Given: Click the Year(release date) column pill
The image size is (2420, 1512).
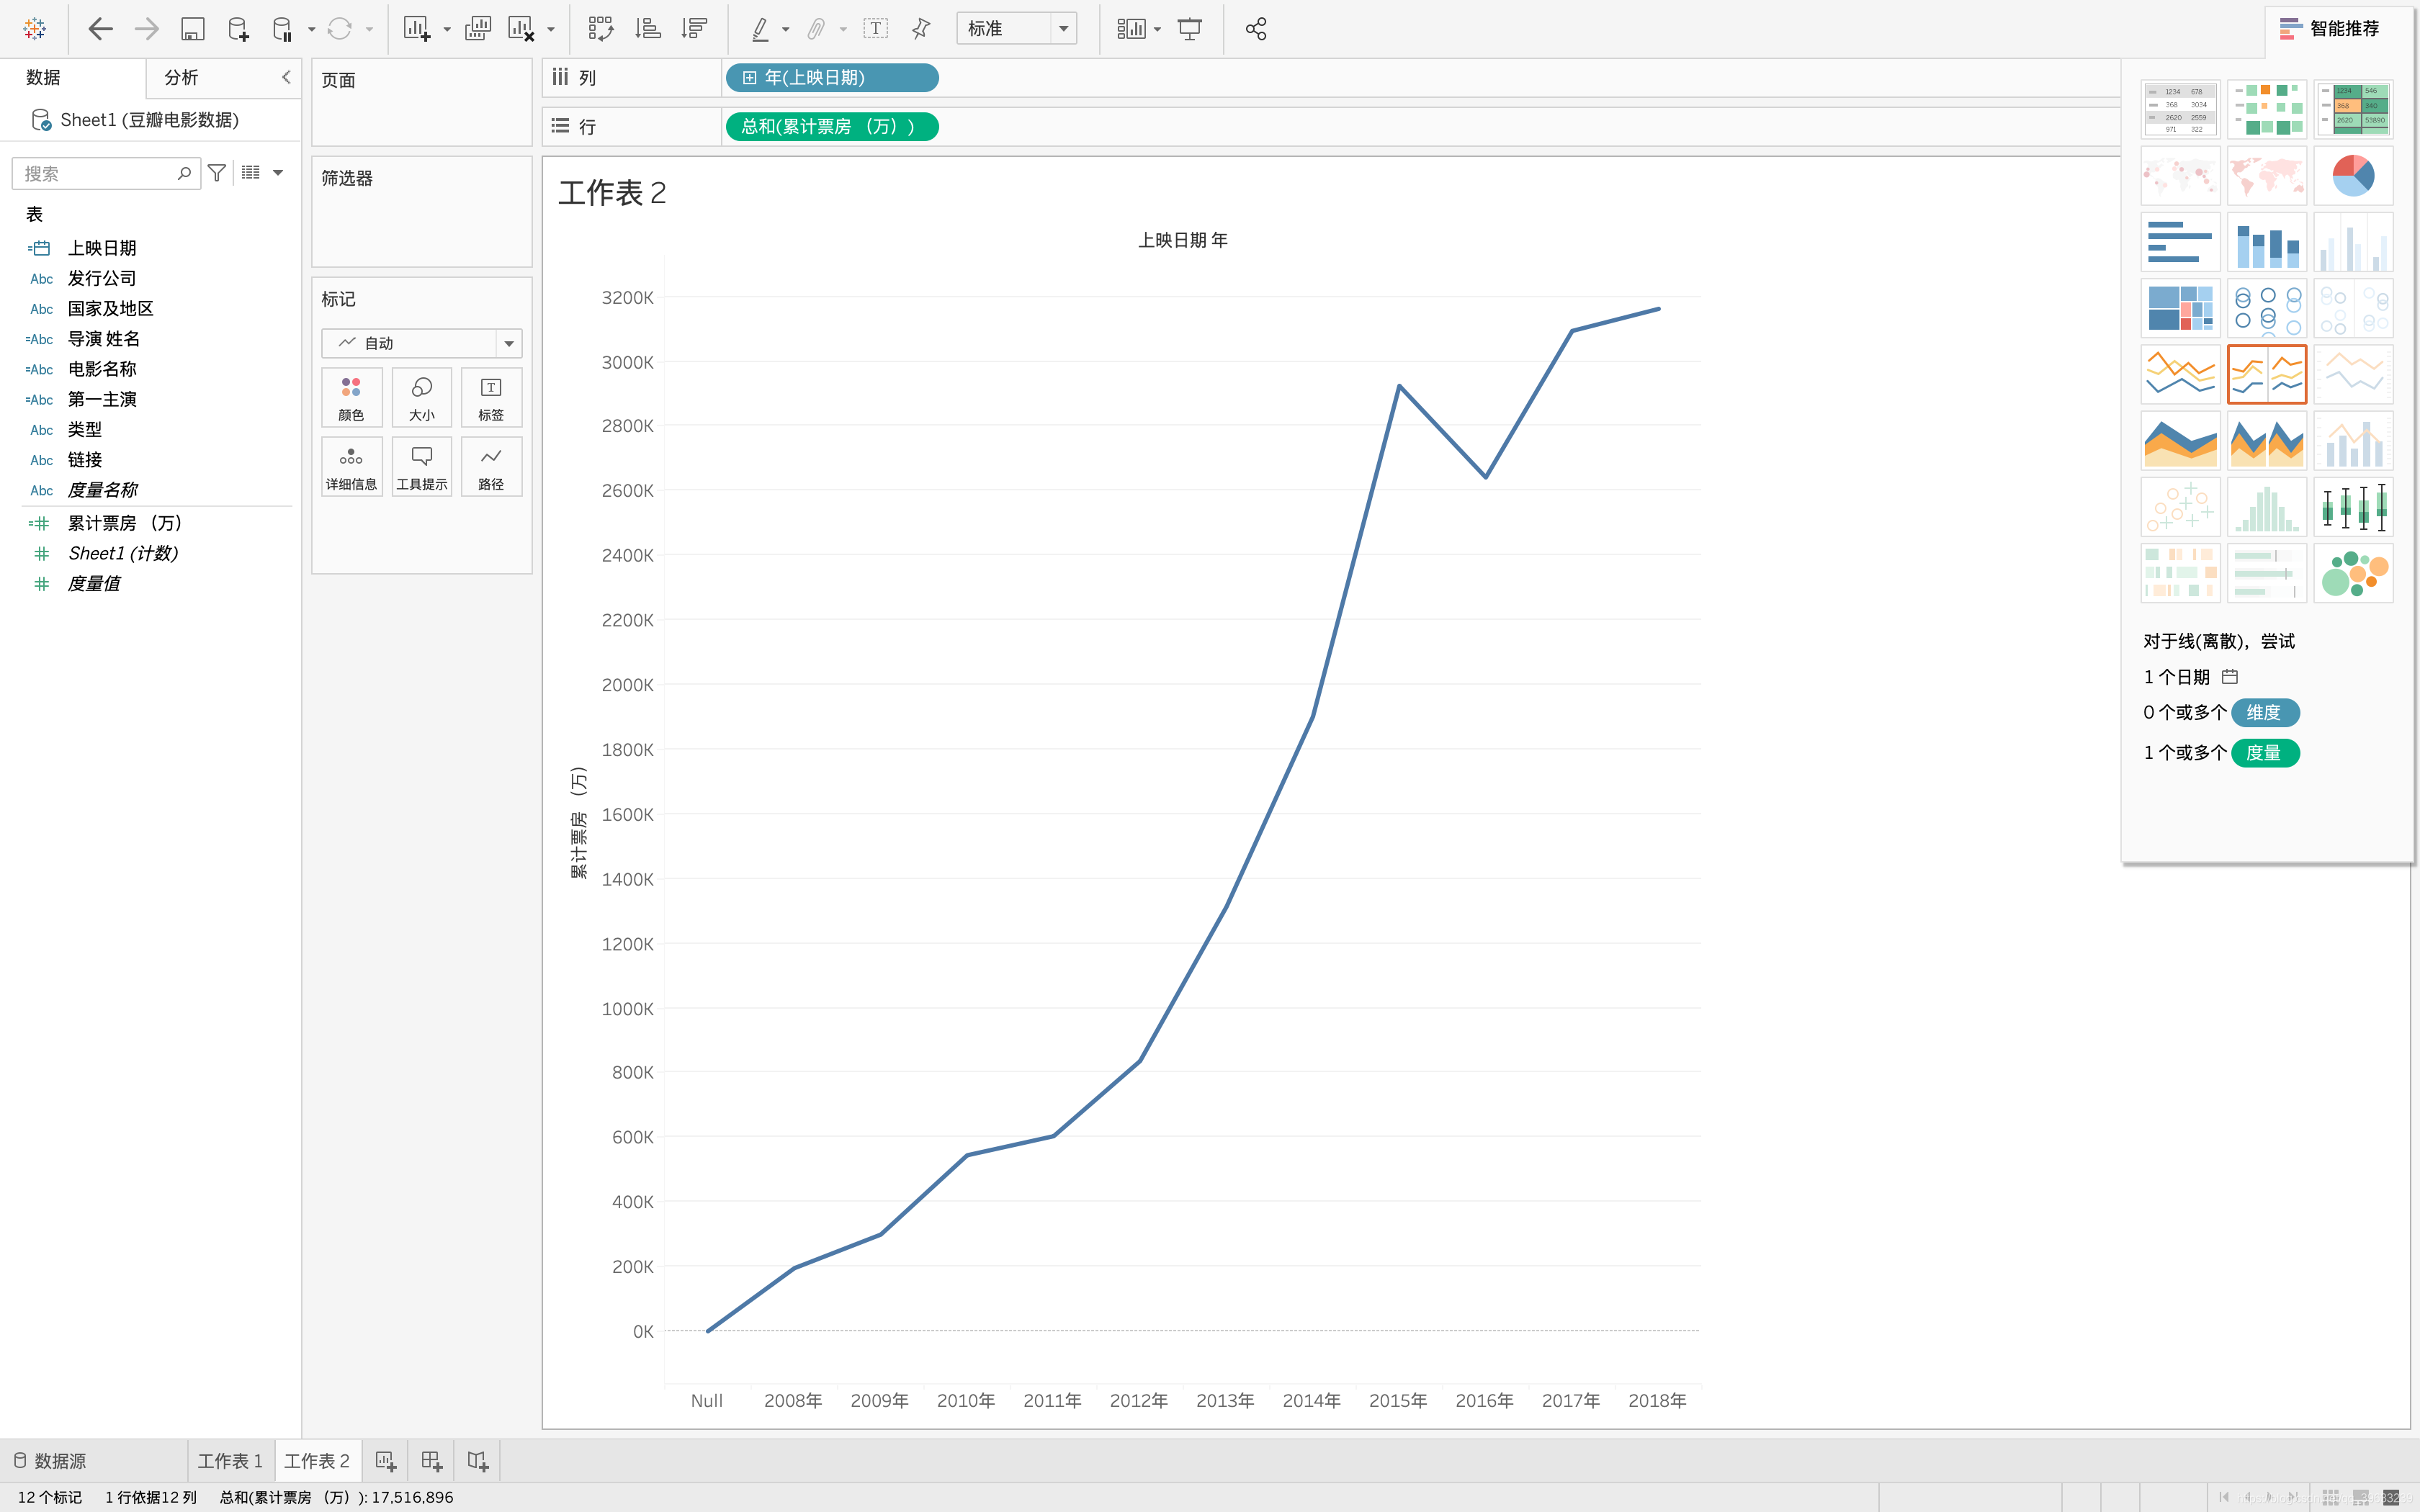Looking at the screenshot, I should click(x=831, y=77).
